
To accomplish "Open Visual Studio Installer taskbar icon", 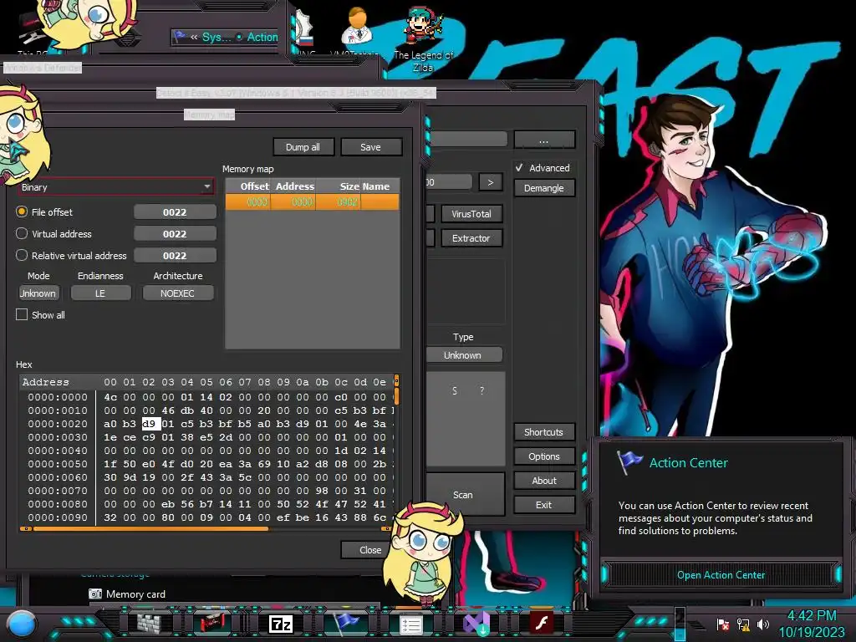I will point(476,624).
